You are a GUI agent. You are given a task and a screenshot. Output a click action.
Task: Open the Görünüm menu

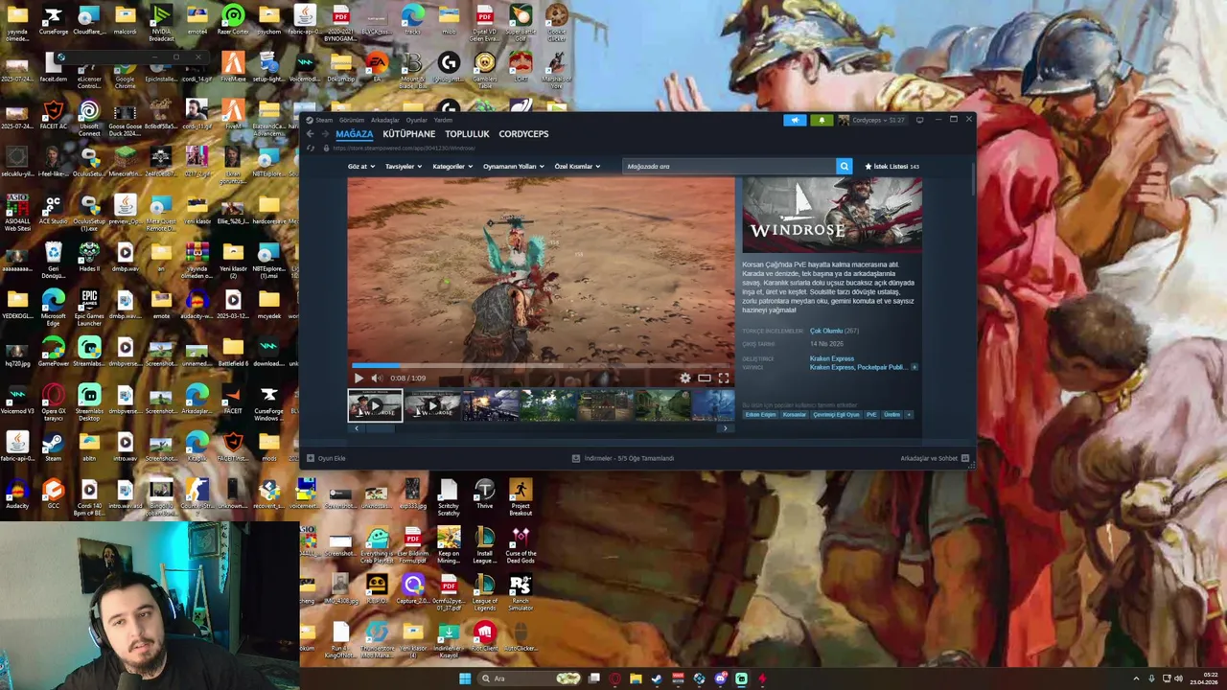point(351,120)
